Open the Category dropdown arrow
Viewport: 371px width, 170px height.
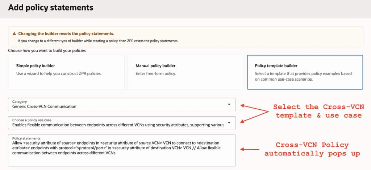click(229, 105)
